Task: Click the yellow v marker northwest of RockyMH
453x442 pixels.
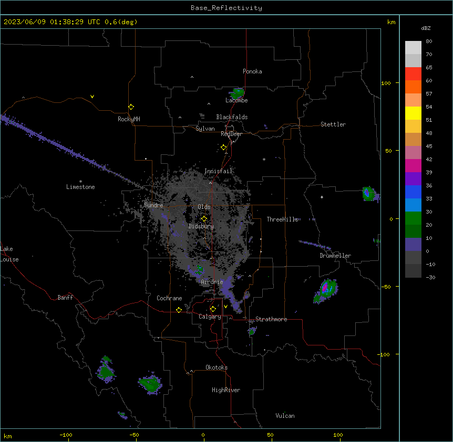Action: pyautogui.click(x=92, y=97)
